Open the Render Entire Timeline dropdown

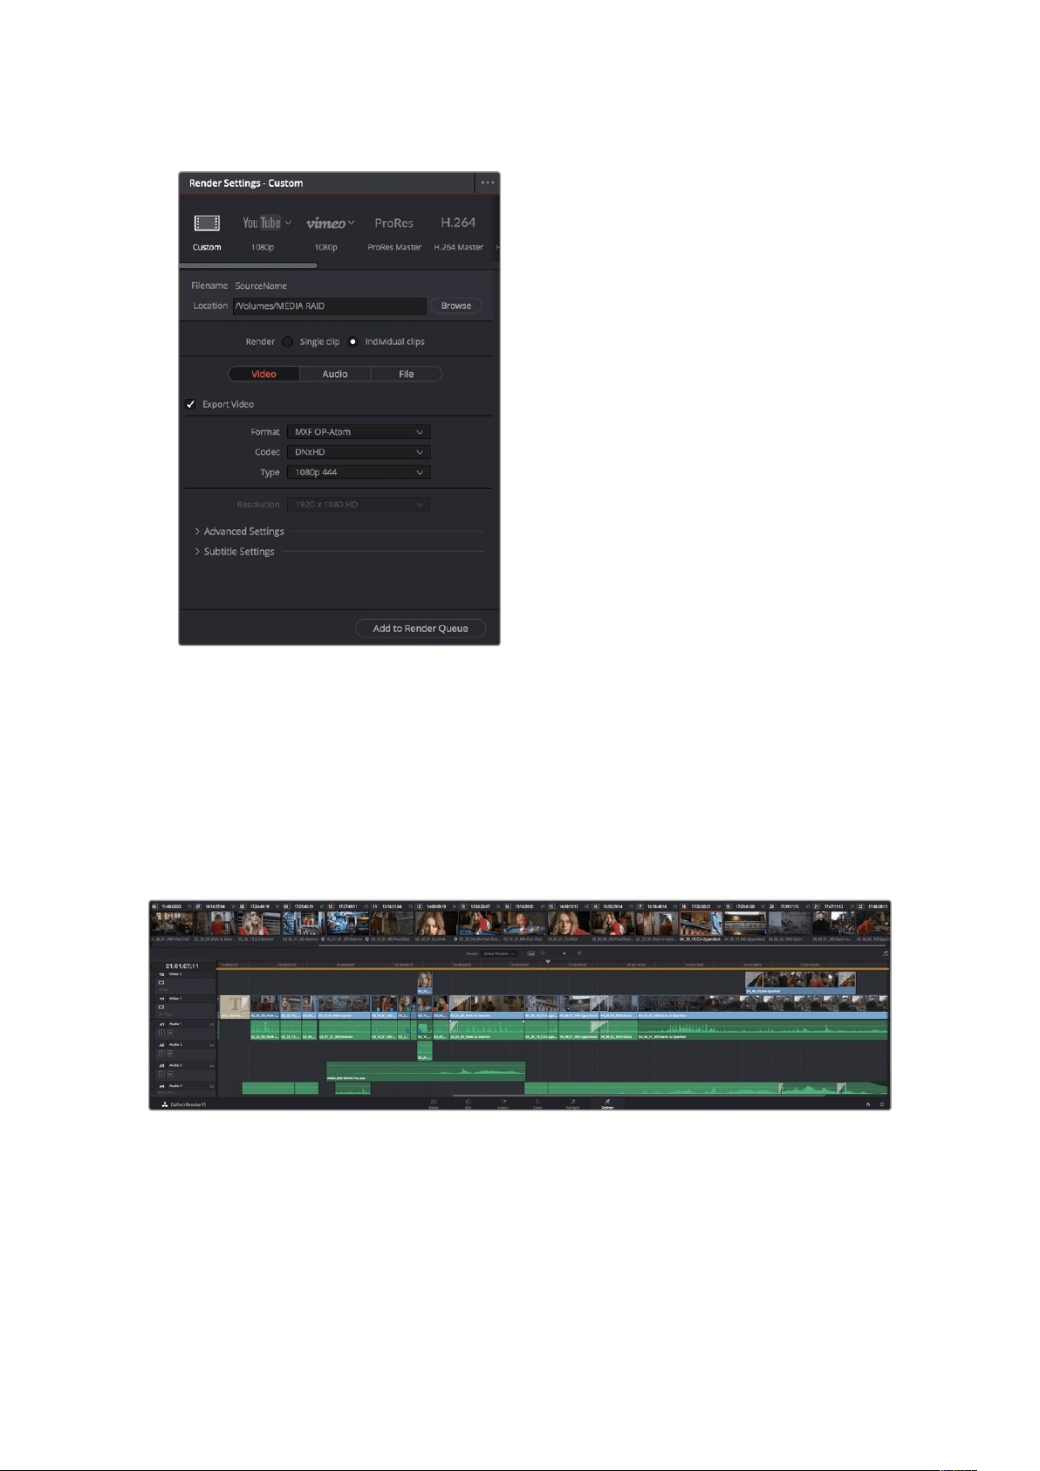pyautogui.click(x=500, y=953)
